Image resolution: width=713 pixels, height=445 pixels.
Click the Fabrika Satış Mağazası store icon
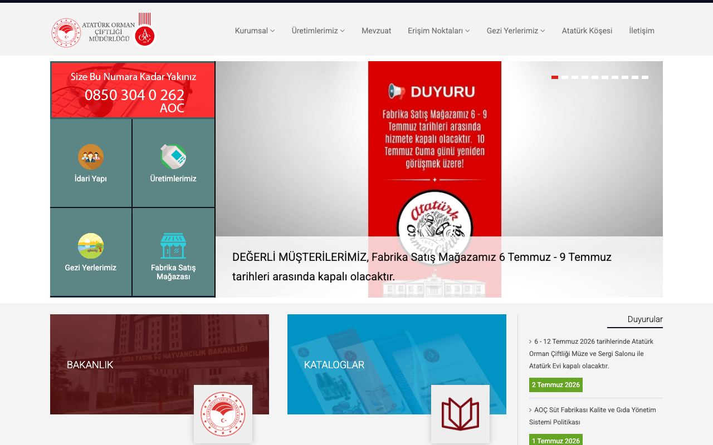(x=173, y=245)
